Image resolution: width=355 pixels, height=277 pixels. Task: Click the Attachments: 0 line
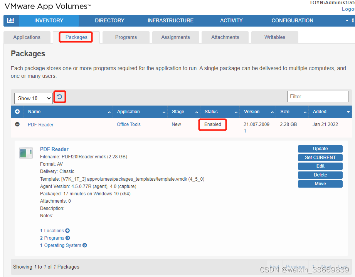click(x=56, y=201)
